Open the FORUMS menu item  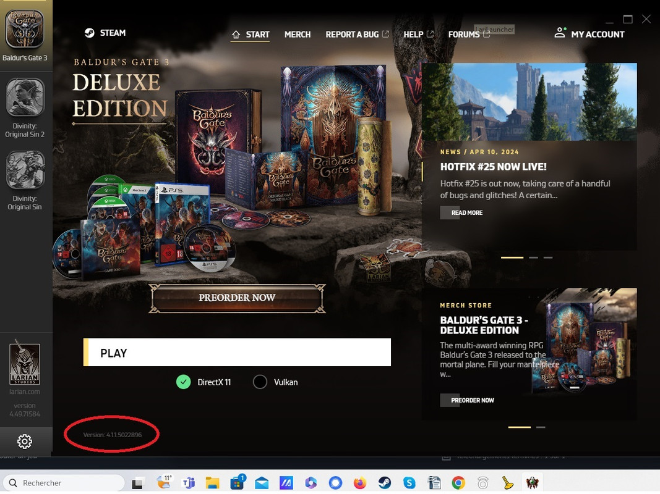tap(463, 35)
